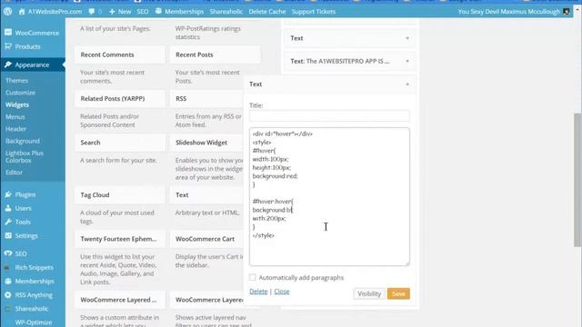The width and height of the screenshot is (582, 327).
Task: Click the SEO icon in sidebar
Action: (8, 253)
